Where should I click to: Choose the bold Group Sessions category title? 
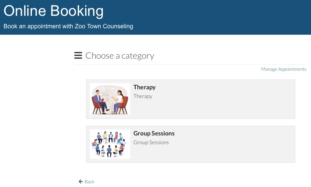pyautogui.click(x=154, y=133)
